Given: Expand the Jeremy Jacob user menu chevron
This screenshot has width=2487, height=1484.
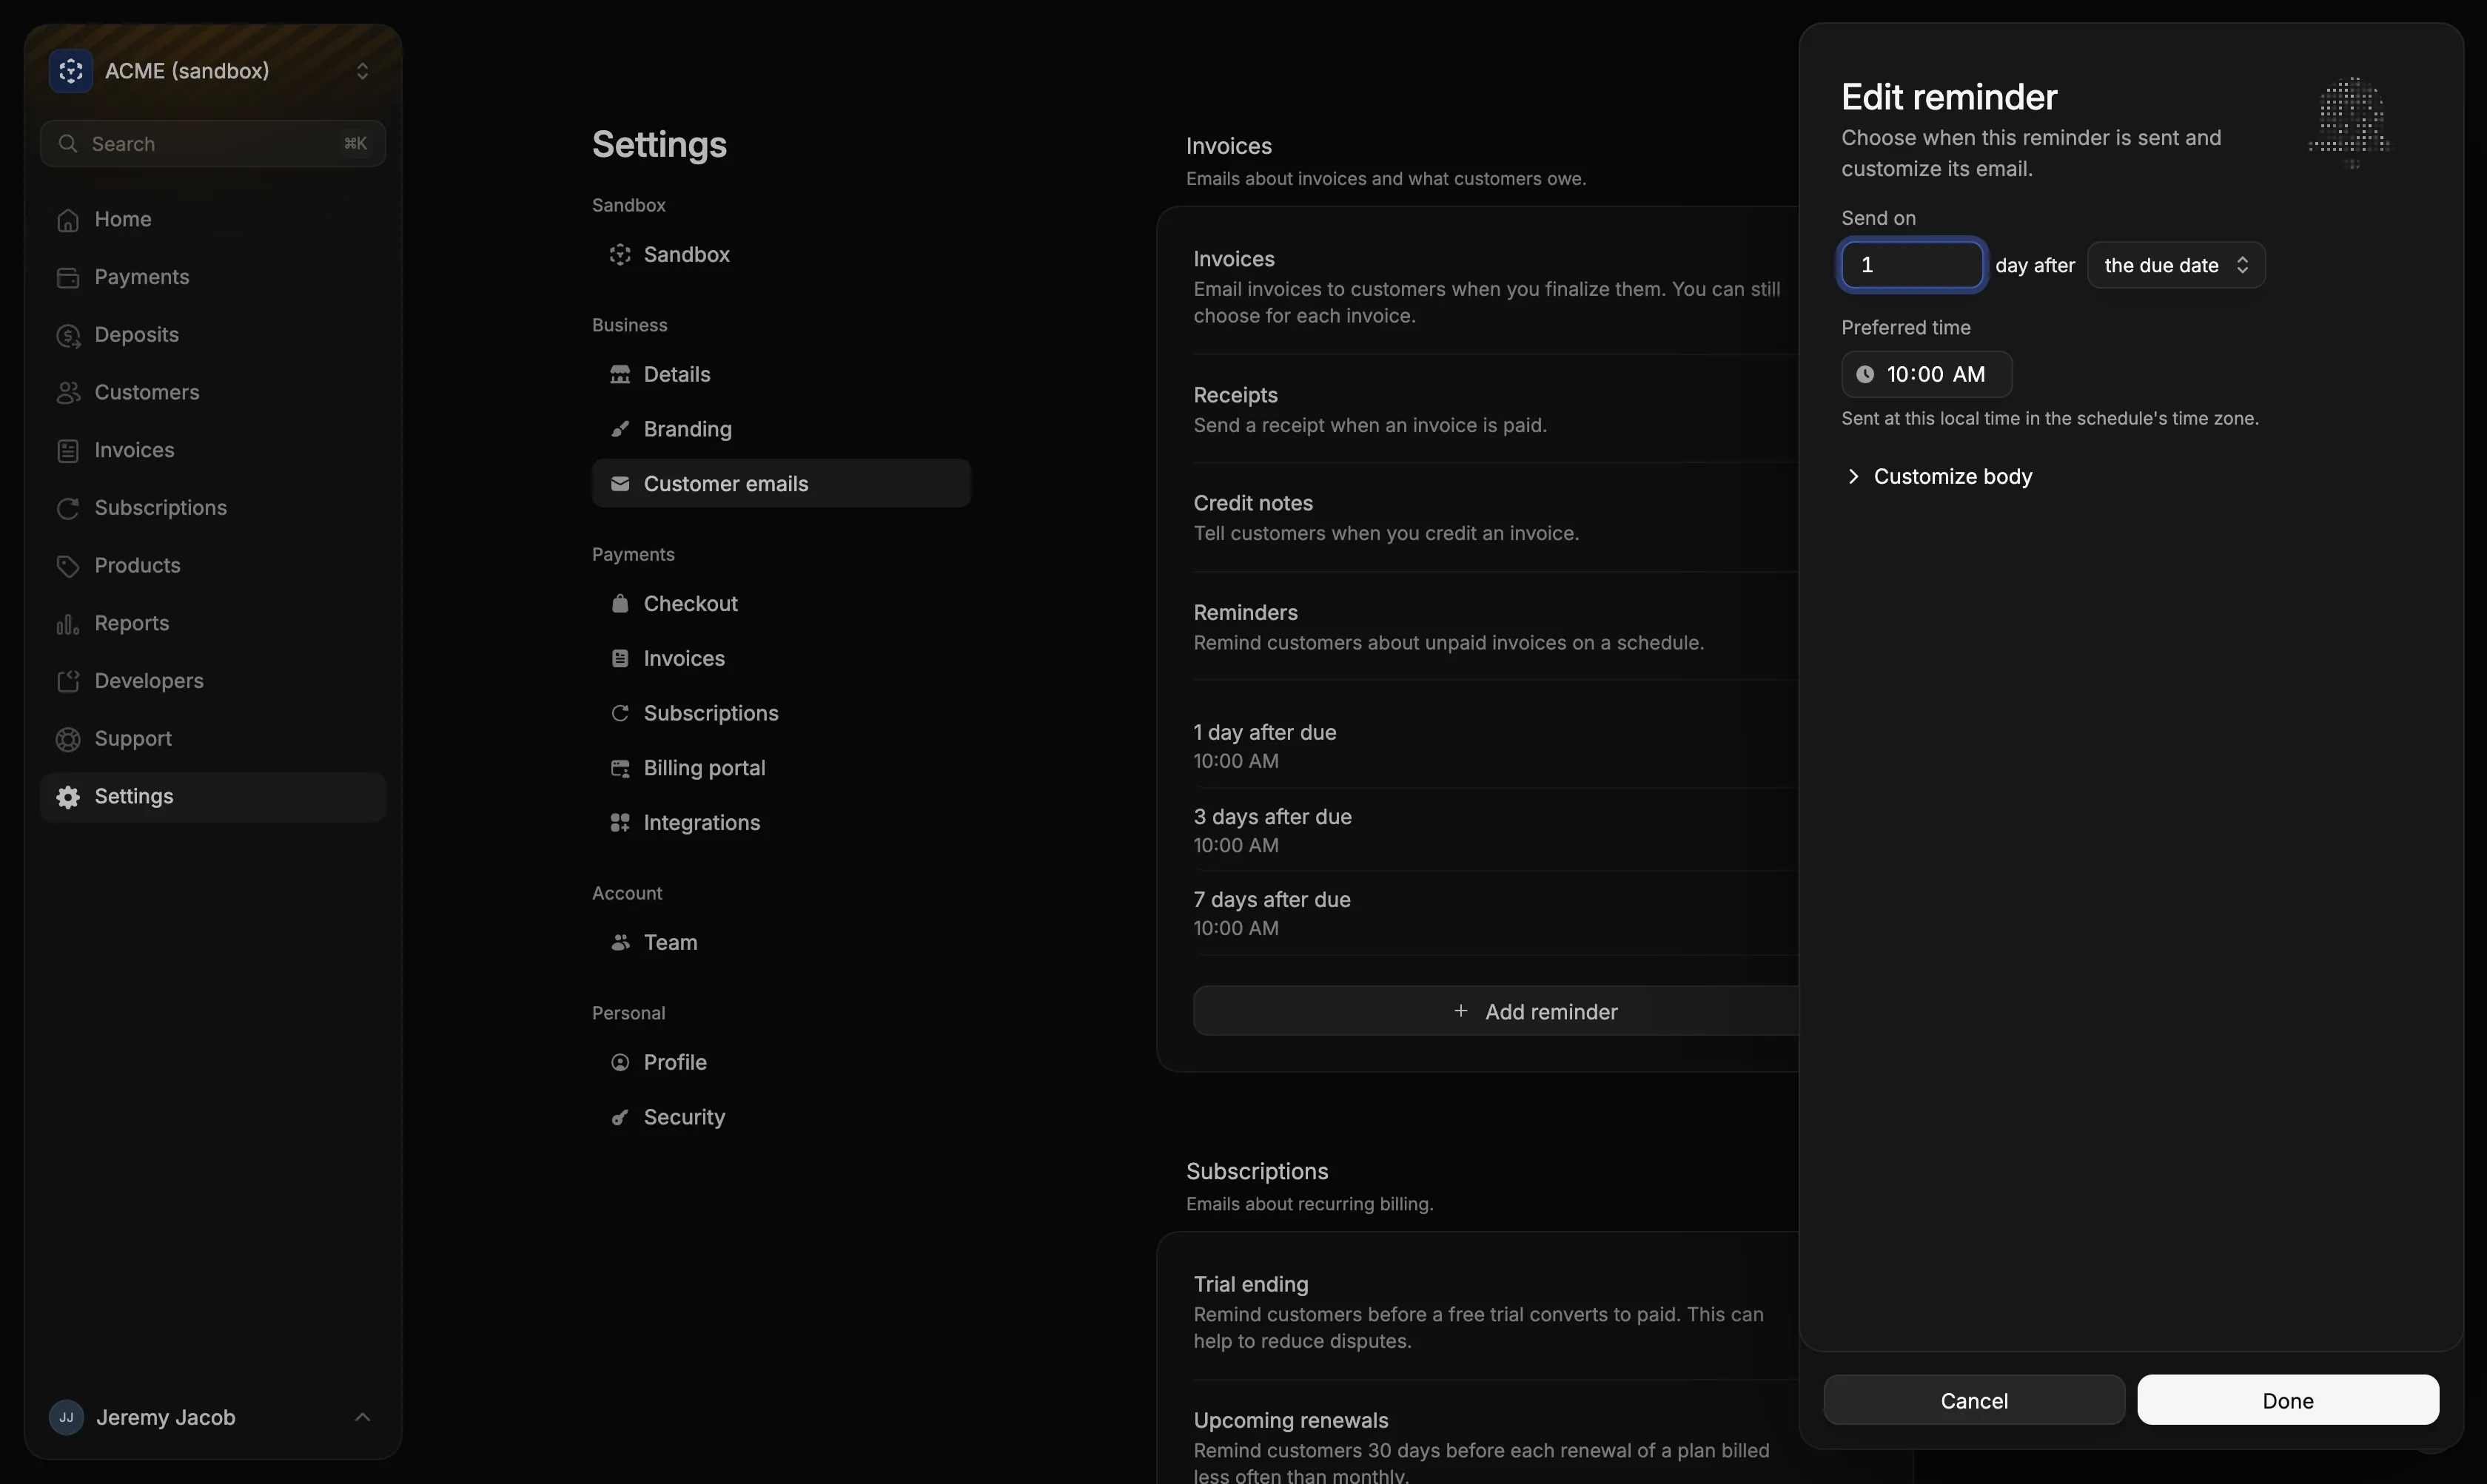Looking at the screenshot, I should [x=362, y=1418].
